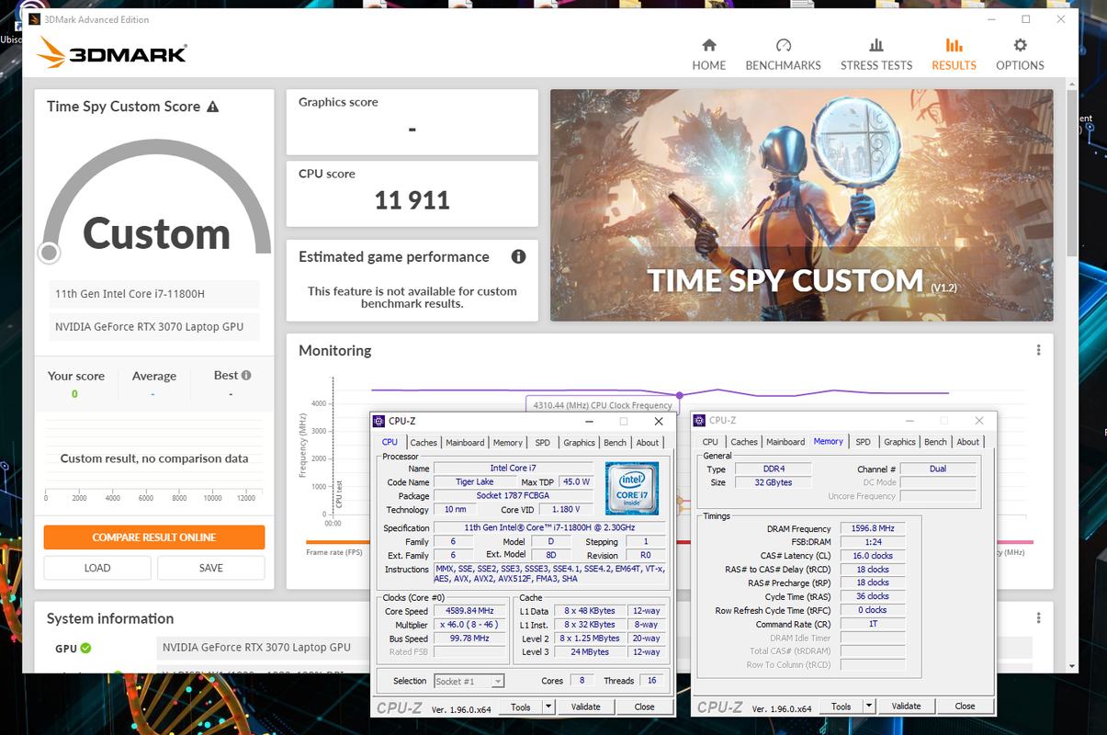Switch to Bench tab in CPU-Z Memory window
This screenshot has height=735, width=1107.
click(x=936, y=442)
